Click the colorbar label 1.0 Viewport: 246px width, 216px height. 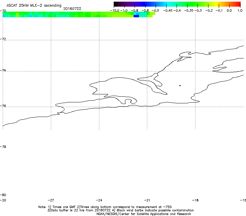pyautogui.click(x=240, y=11)
